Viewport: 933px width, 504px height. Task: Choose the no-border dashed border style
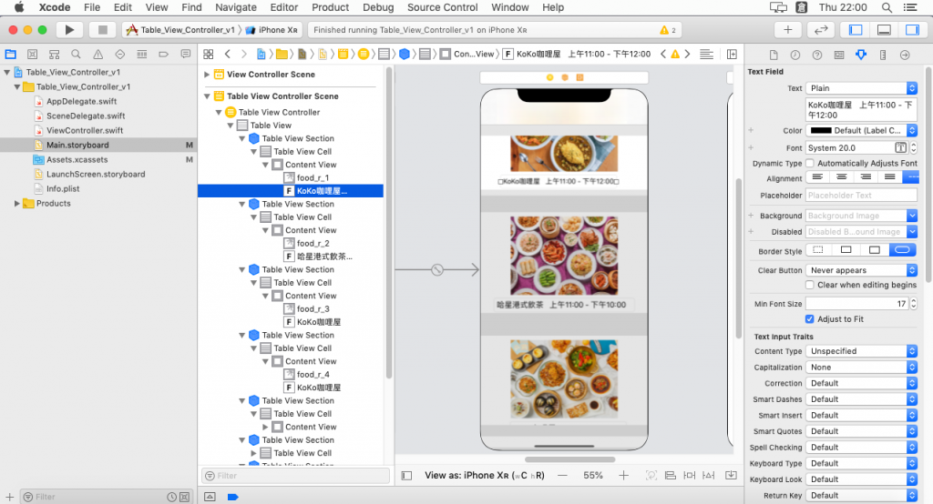tap(819, 250)
